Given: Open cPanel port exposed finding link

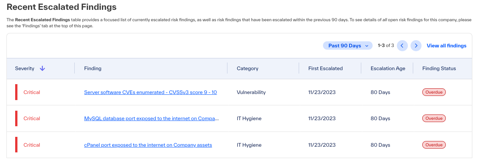Looking at the screenshot, I should pyautogui.click(x=148, y=145).
